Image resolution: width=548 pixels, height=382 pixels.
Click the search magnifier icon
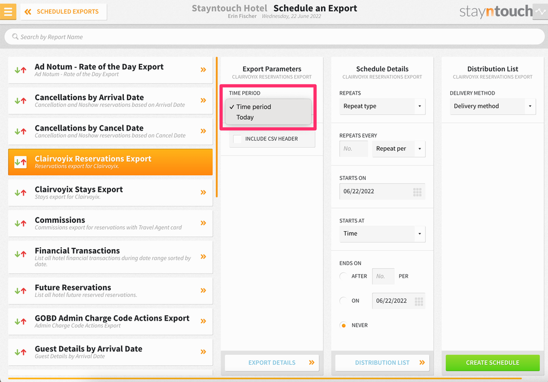[15, 36]
